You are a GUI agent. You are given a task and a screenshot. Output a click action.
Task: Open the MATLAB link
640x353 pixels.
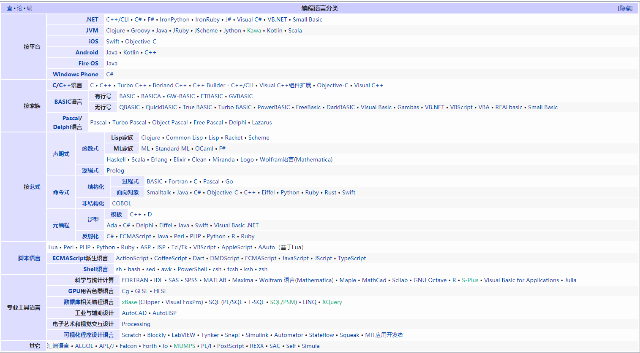215,280
